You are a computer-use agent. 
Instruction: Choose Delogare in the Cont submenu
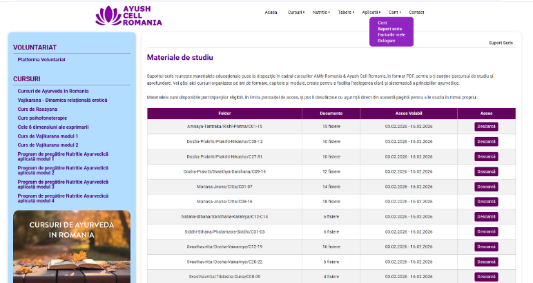[x=387, y=41]
